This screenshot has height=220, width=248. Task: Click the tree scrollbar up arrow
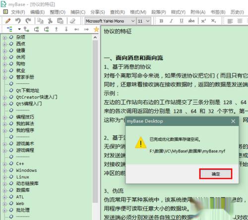(x=95, y=38)
